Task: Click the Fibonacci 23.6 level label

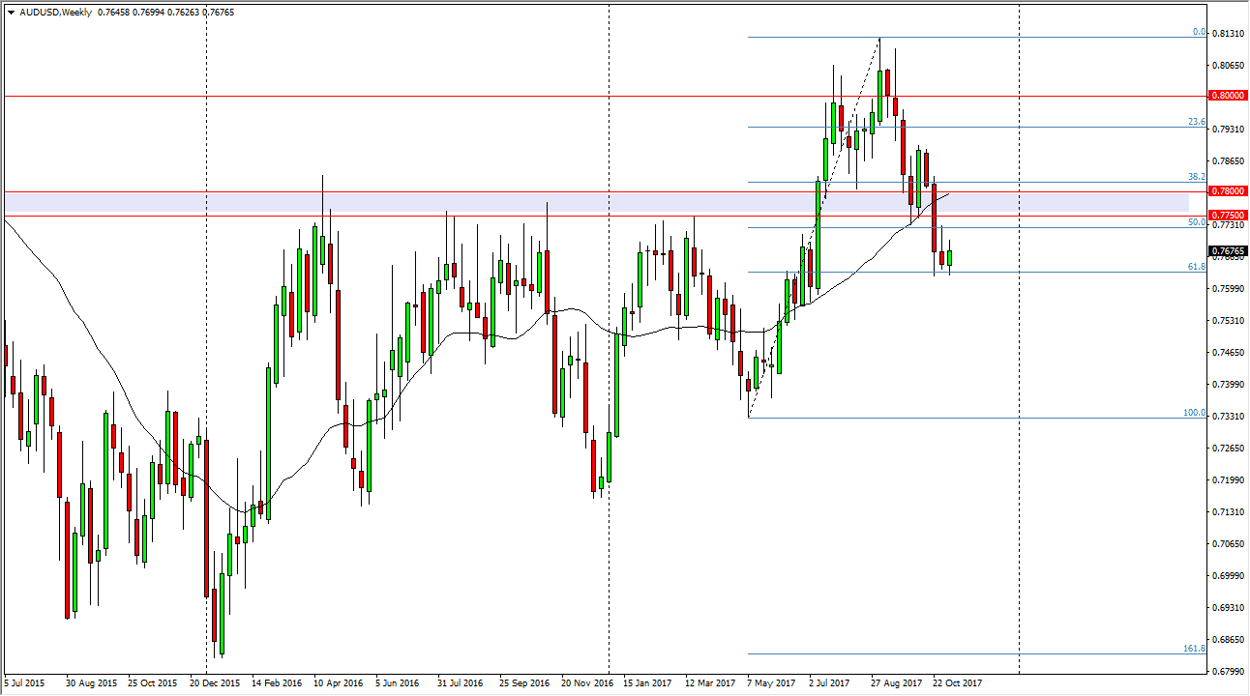Action: click(1196, 122)
